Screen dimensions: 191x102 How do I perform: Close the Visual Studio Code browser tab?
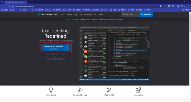[x=26, y=2]
